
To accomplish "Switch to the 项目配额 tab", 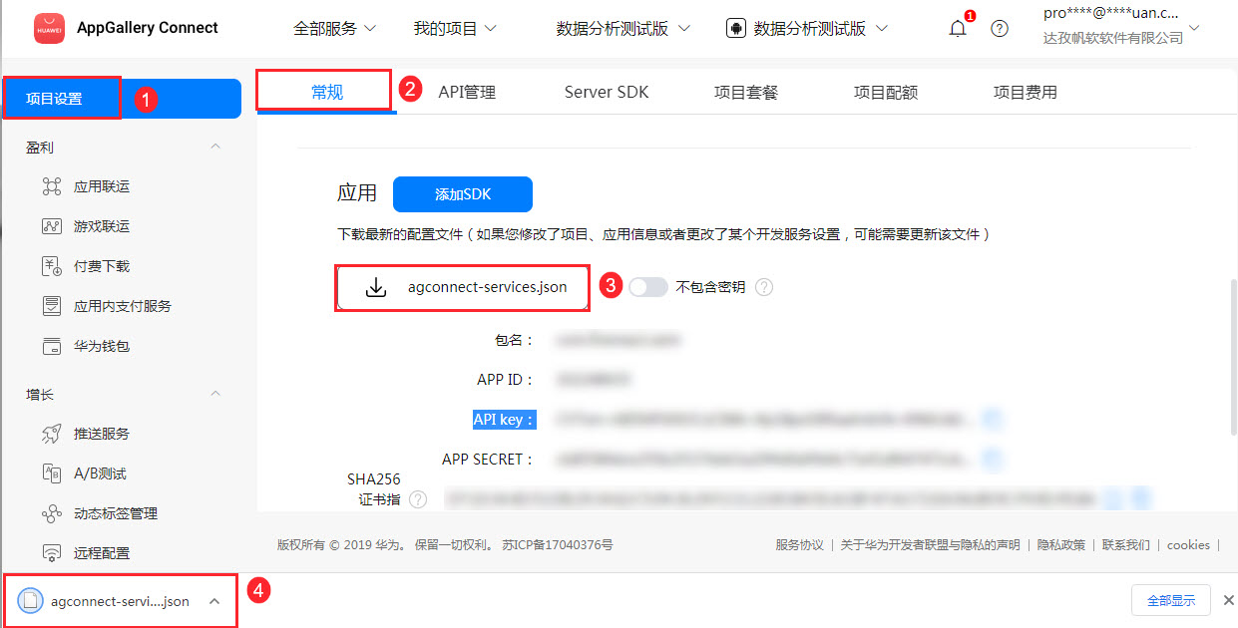I will (886, 92).
